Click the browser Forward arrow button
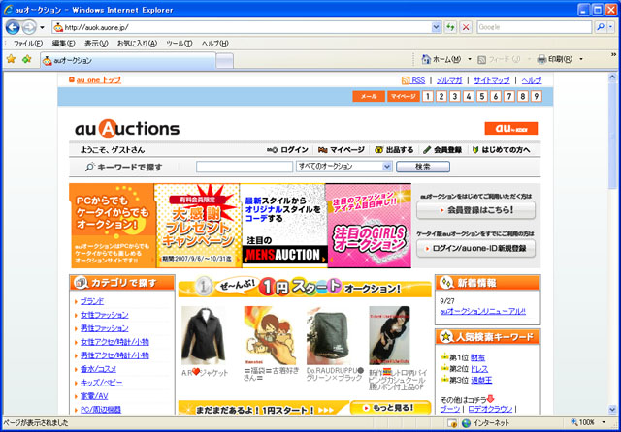This screenshot has height=432, width=621. point(29,27)
